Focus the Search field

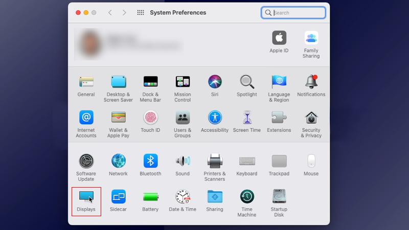click(293, 12)
